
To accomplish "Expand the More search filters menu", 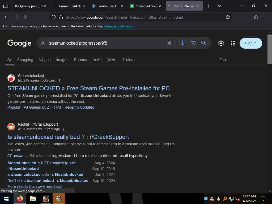I will click(x=129, y=60).
